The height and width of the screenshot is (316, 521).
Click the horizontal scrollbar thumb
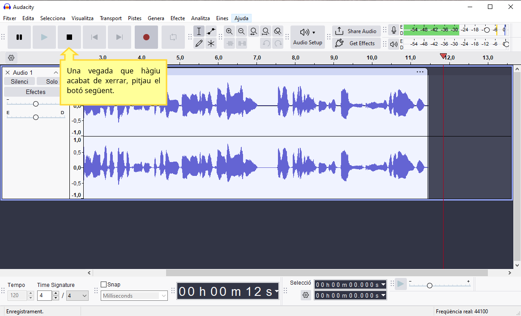pos(327,273)
